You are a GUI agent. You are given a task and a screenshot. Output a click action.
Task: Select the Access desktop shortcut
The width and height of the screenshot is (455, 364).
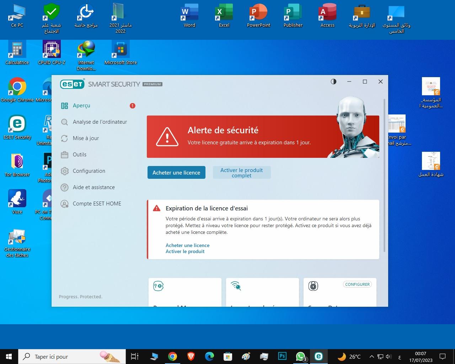(x=327, y=16)
